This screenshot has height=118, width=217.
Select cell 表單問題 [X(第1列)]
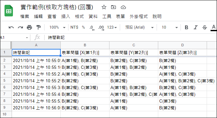click(x=85, y=52)
